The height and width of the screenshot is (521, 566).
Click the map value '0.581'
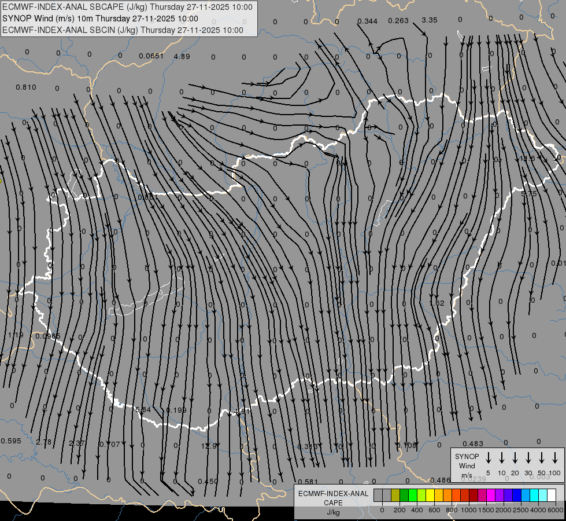pyautogui.click(x=308, y=482)
